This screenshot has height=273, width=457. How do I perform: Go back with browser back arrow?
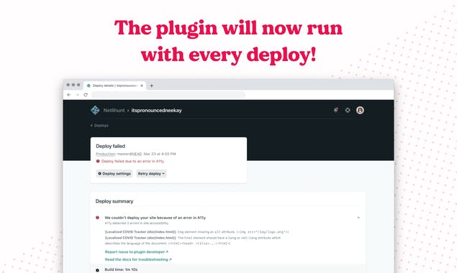pyautogui.click(x=69, y=95)
